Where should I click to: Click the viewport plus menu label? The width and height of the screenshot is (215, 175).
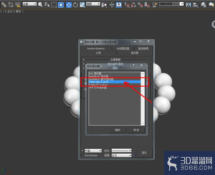pyautogui.click(x=3, y=12)
